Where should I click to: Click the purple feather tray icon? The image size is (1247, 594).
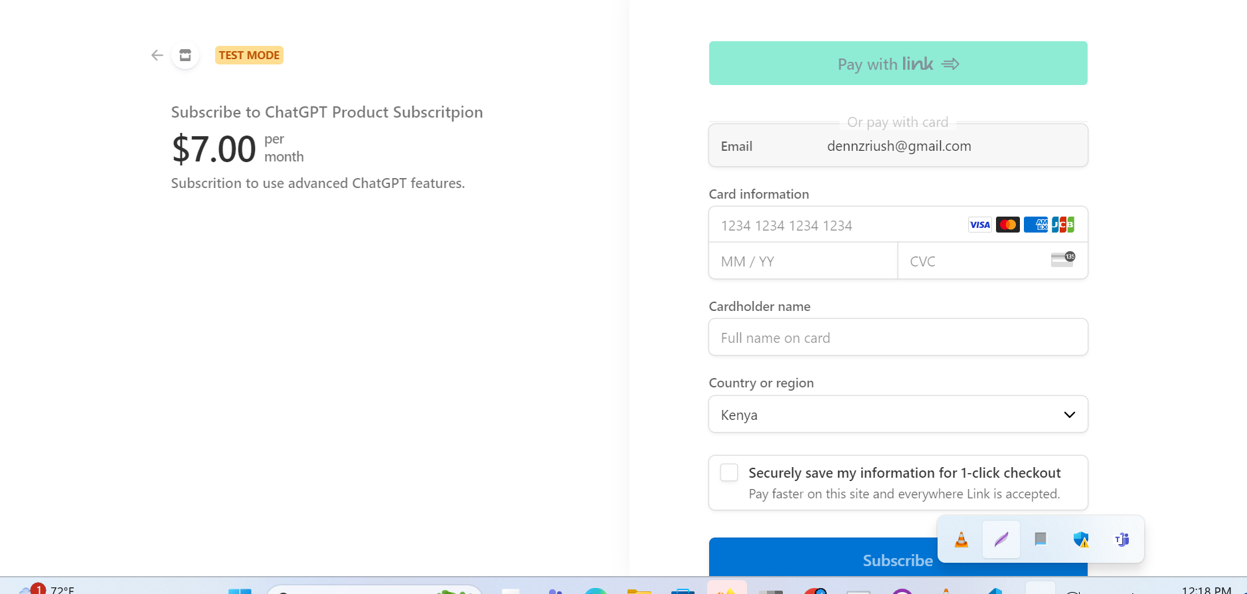point(1001,540)
